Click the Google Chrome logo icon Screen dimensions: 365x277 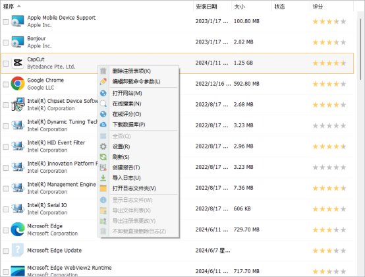tap(18, 84)
